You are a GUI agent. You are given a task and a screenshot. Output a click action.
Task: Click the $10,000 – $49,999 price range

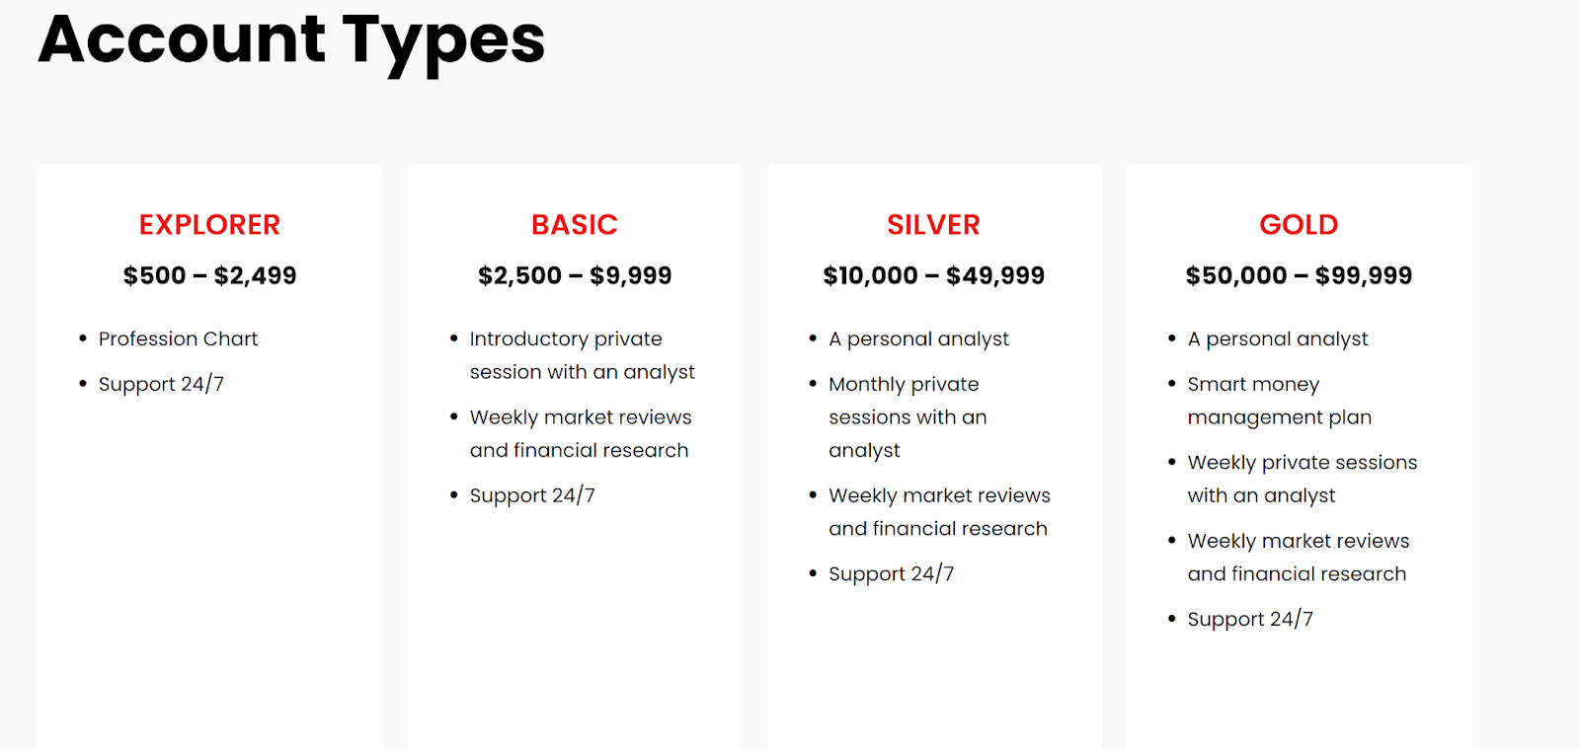click(933, 275)
